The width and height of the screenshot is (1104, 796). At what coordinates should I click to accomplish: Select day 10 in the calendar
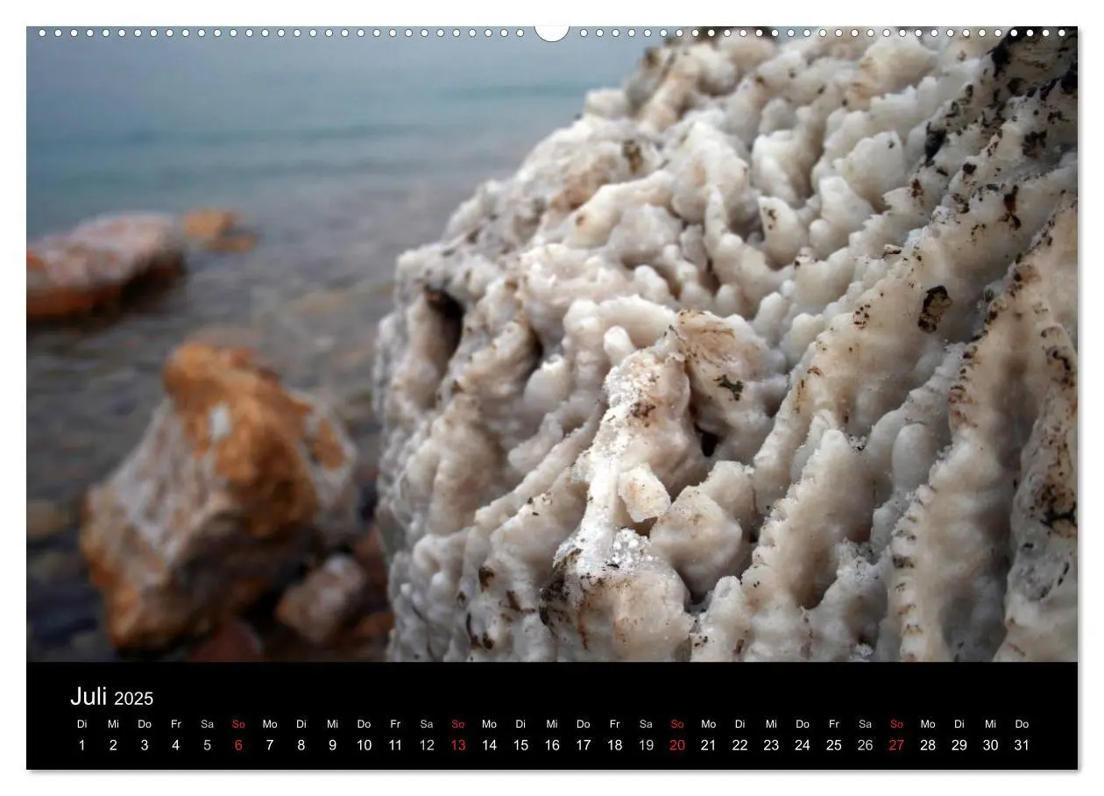pyautogui.click(x=364, y=745)
